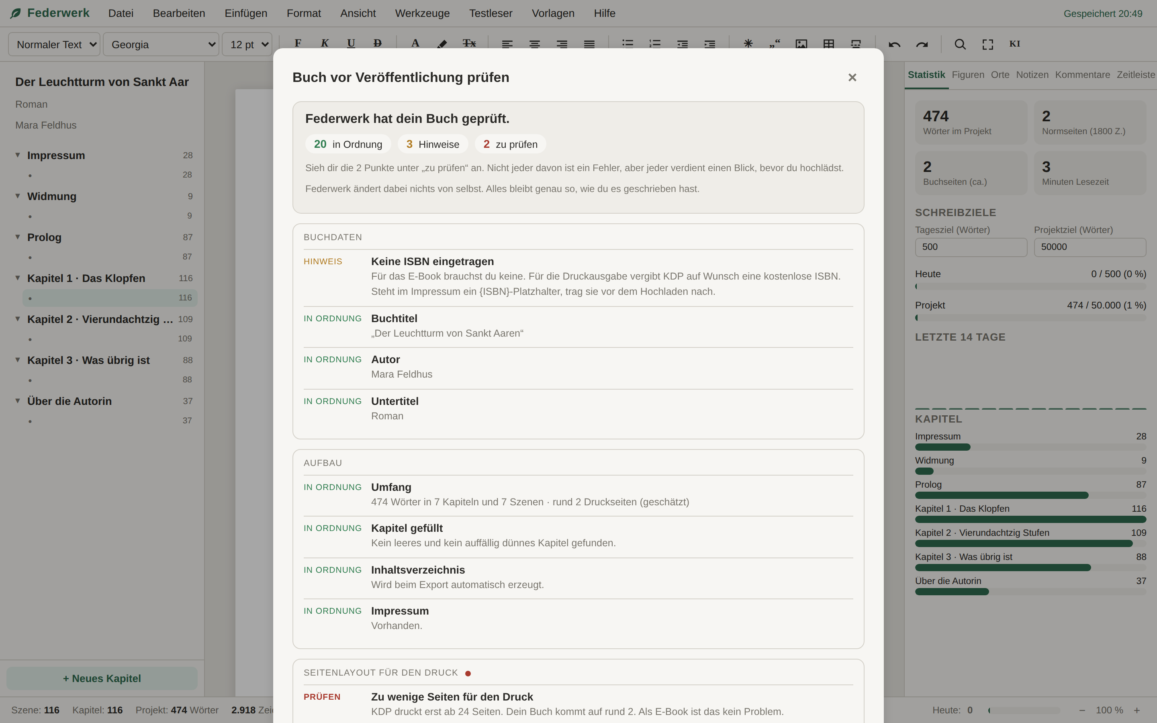Screen dimensions: 1157x723
Task: Collapse Kapitel 1 · Das Klopfen triangle
Action: point(18,278)
